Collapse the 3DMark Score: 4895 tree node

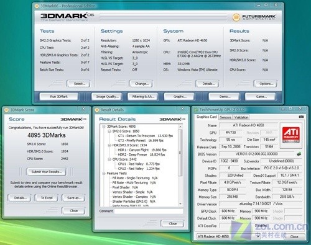click(104, 127)
